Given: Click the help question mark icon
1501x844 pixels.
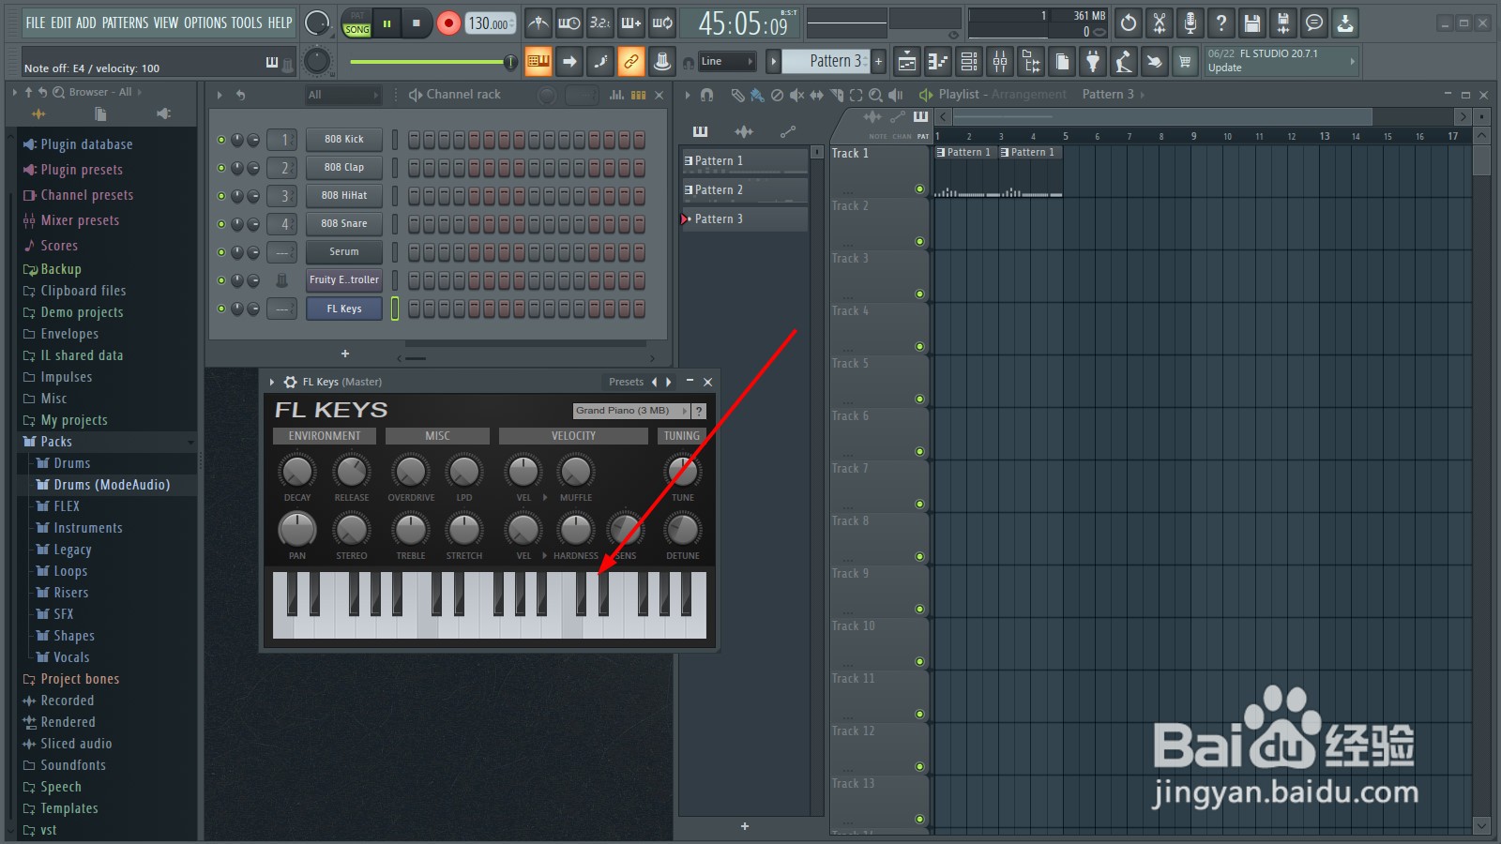Looking at the screenshot, I should coord(1221,23).
